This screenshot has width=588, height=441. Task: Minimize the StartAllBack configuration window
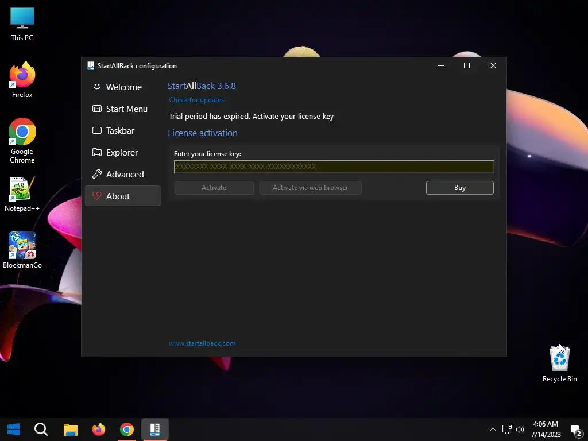441,65
